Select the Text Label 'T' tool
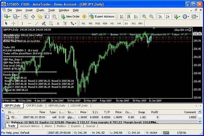Image resolution: width=204 pixels, height=136 pixels. tap(65, 23)
